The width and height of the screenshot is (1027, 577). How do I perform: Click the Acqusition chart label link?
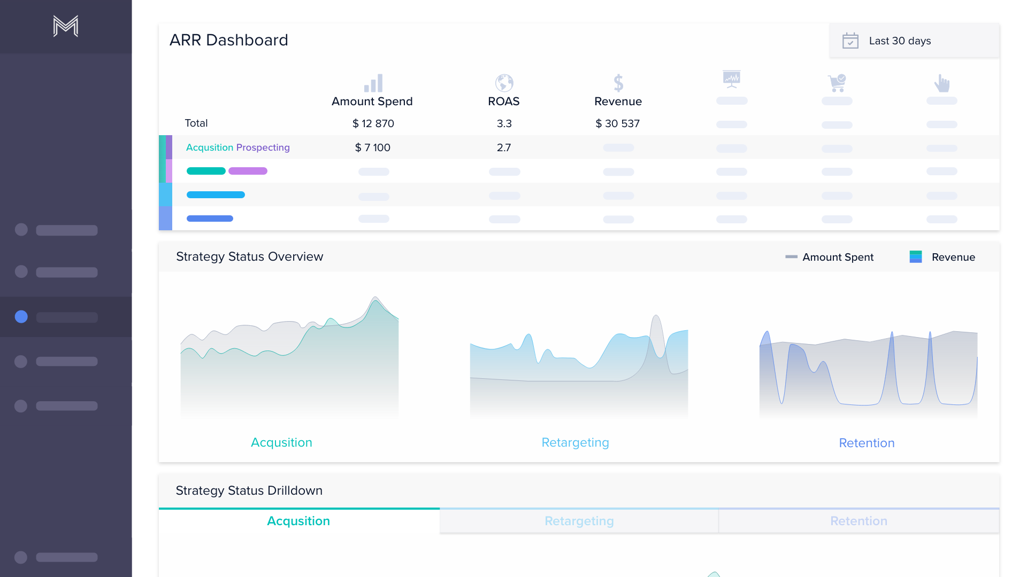click(x=281, y=442)
